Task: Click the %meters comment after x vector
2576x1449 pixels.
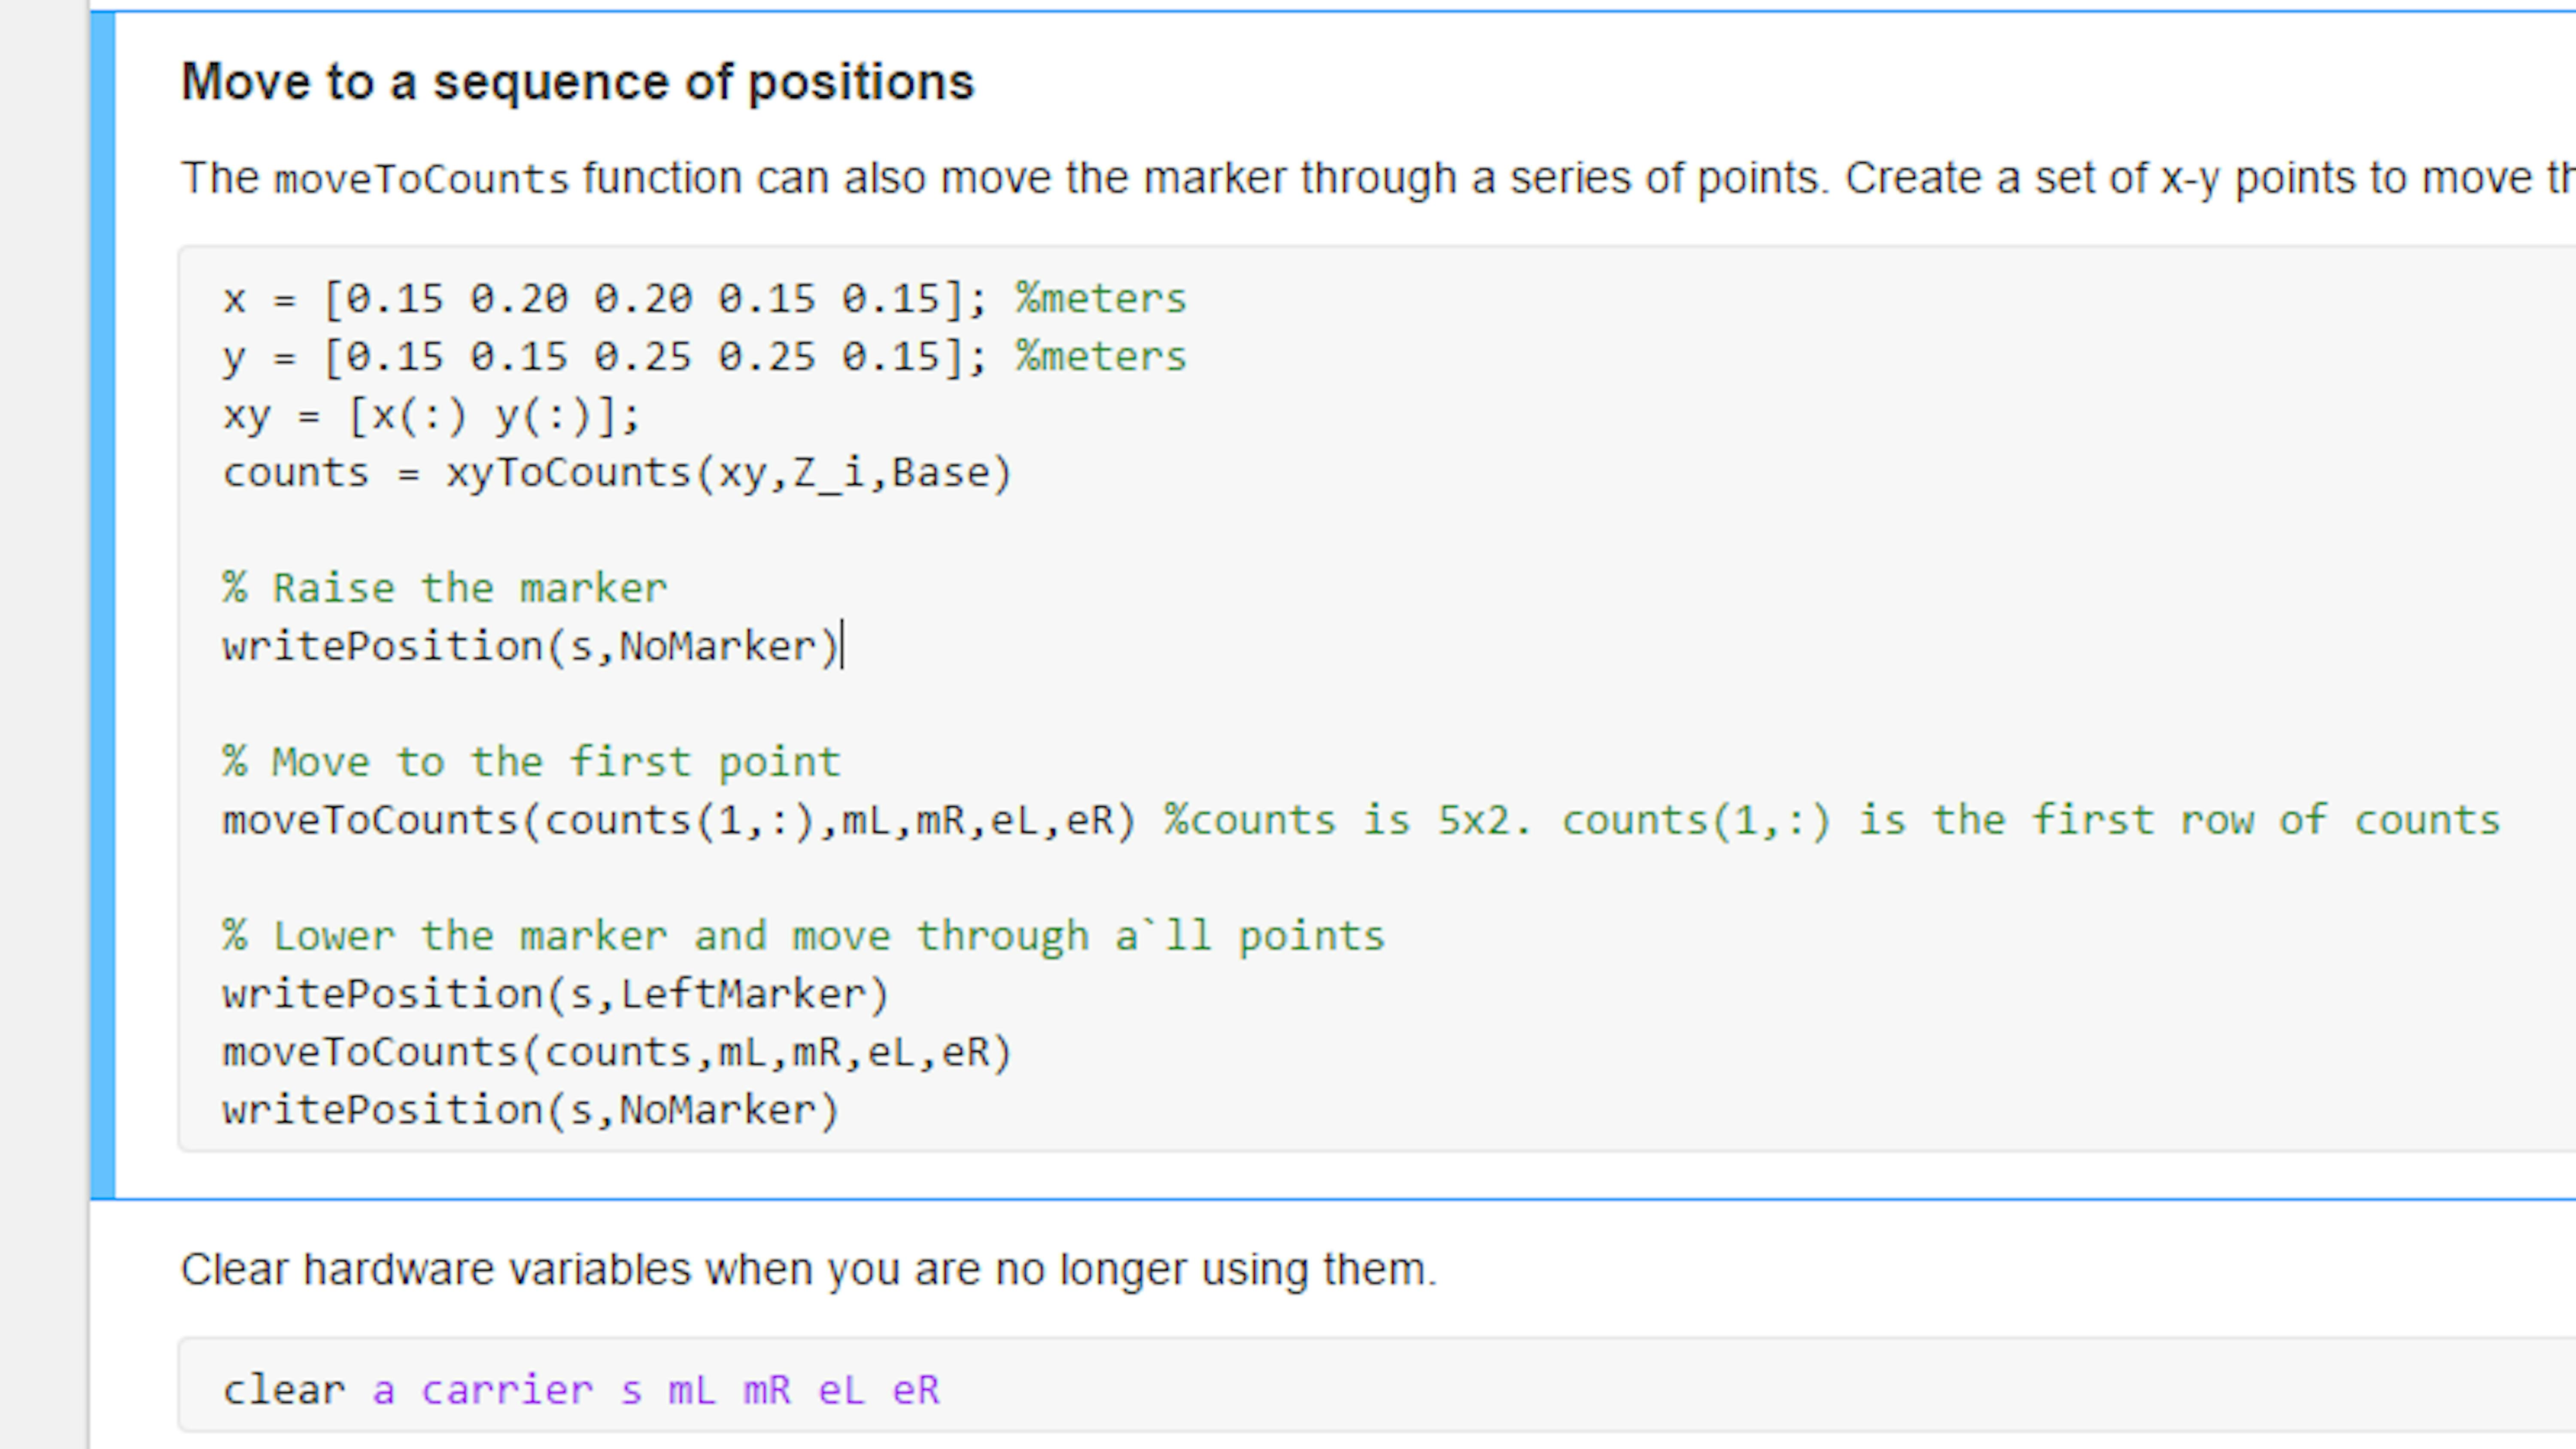Action: point(1101,298)
